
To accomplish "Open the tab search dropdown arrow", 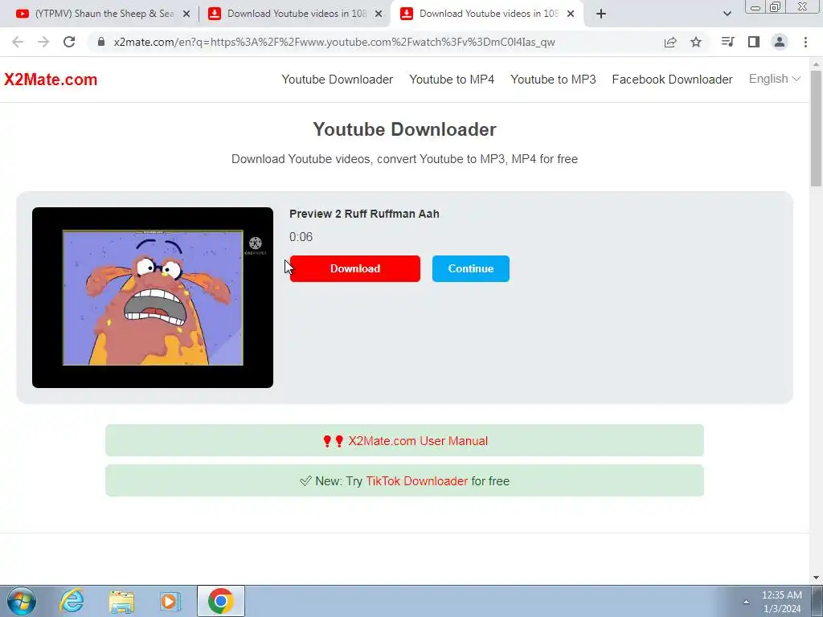I will pyautogui.click(x=727, y=14).
